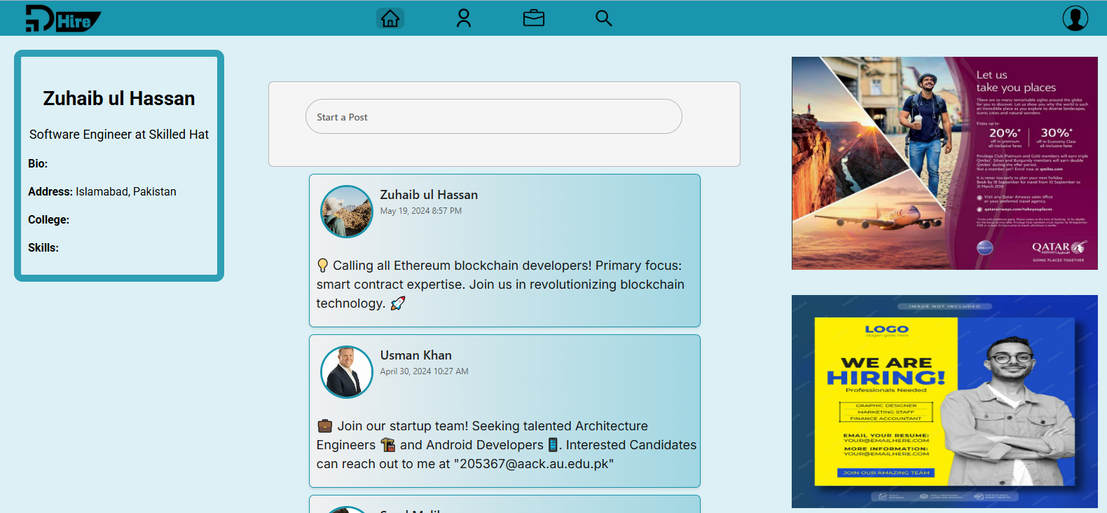Screen dimensions: 1107x513
Task: Click 'Software Engineer at Skilled Hat' text
Action: (x=119, y=135)
